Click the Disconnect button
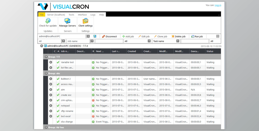Viewport: 259px width, 131px height. tap(109, 37)
